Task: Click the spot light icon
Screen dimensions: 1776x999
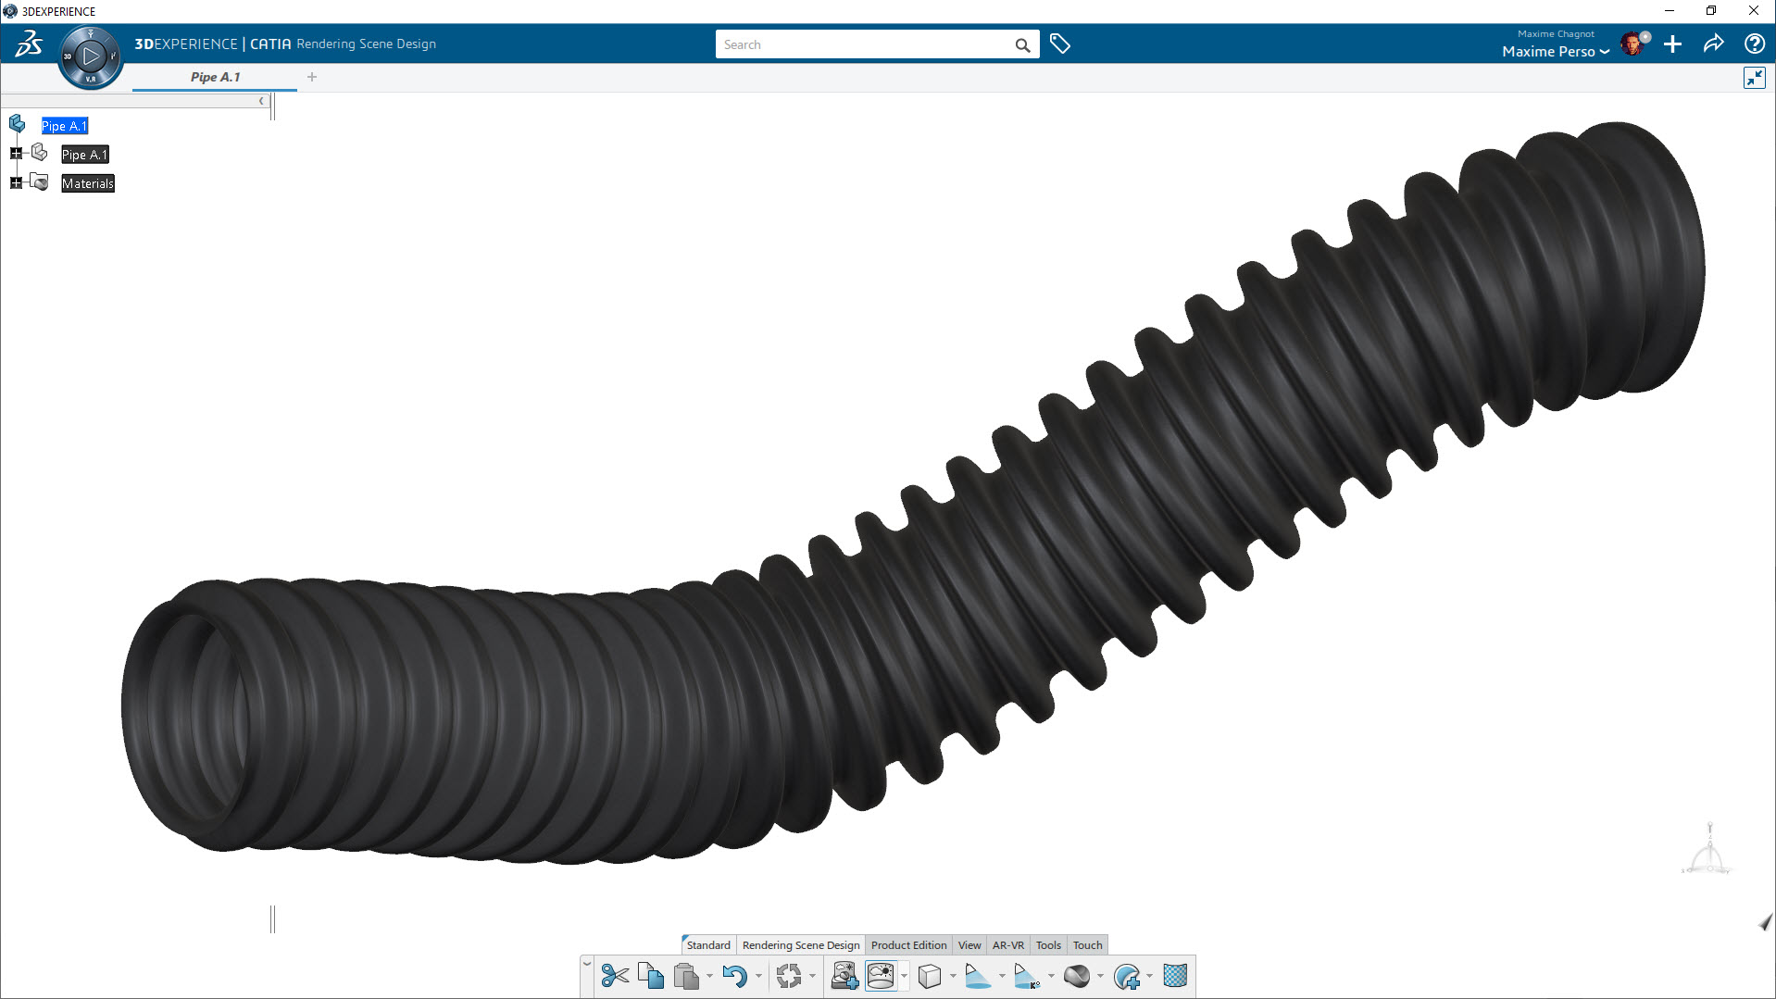Action: [x=978, y=976]
